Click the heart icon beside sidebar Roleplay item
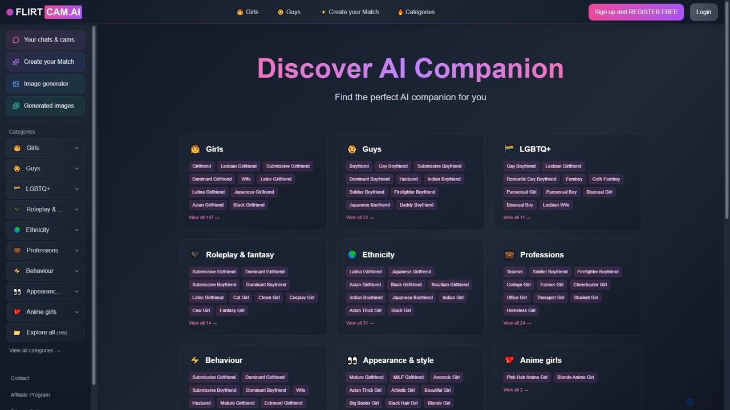This screenshot has height=410, width=730. (17, 210)
